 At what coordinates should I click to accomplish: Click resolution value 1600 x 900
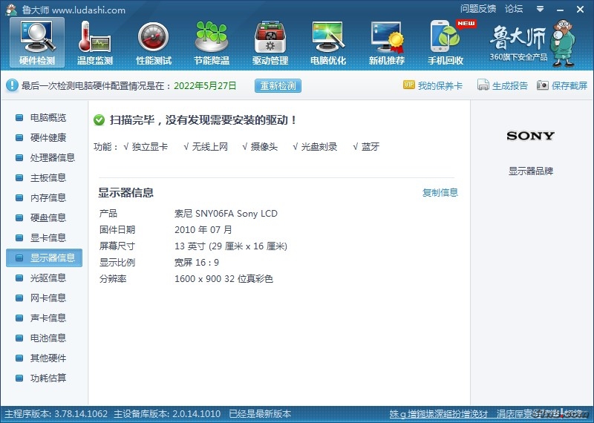click(223, 279)
